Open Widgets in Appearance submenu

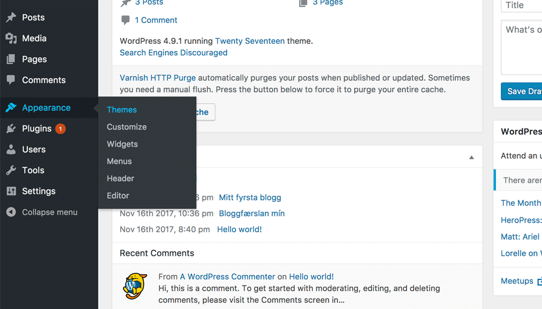122,144
